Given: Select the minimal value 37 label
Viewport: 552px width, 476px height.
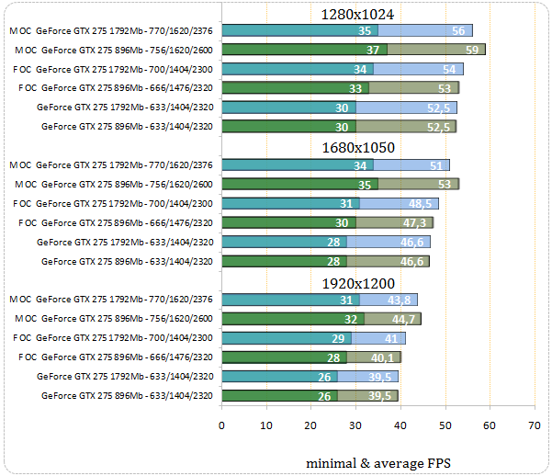Looking at the screenshot, I should (373, 50).
